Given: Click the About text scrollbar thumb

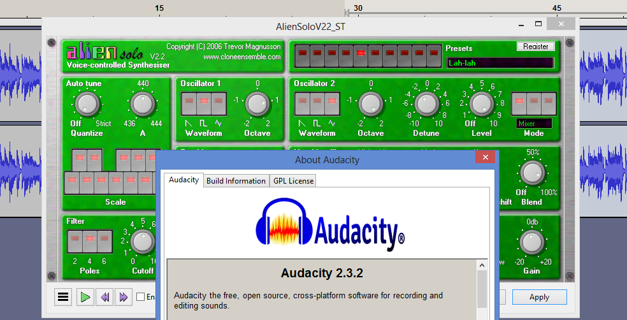Looking at the screenshot, I should click(x=482, y=289).
